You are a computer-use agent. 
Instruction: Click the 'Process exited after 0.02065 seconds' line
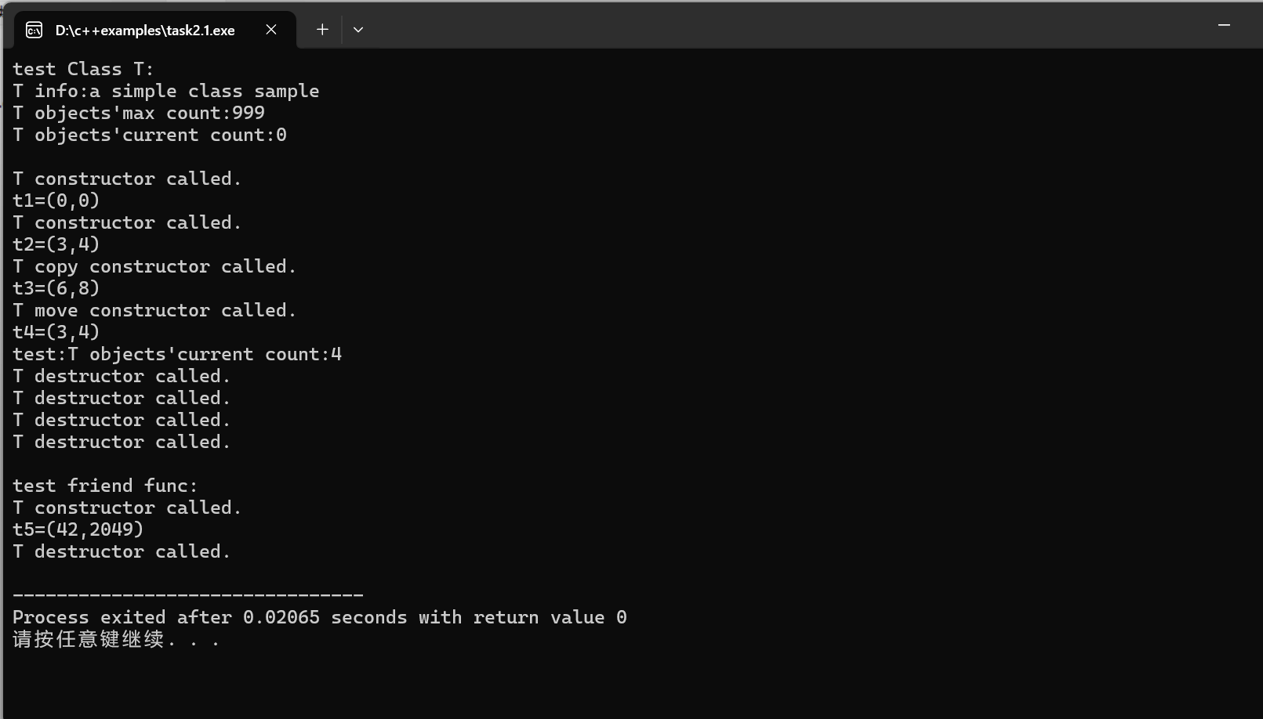320,617
